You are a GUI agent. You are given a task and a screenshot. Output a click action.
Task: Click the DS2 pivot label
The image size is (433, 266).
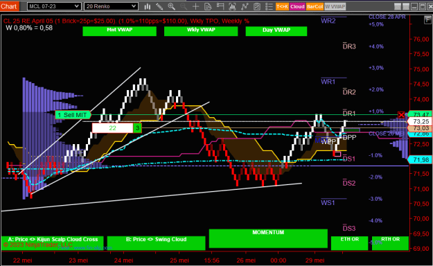(x=349, y=183)
